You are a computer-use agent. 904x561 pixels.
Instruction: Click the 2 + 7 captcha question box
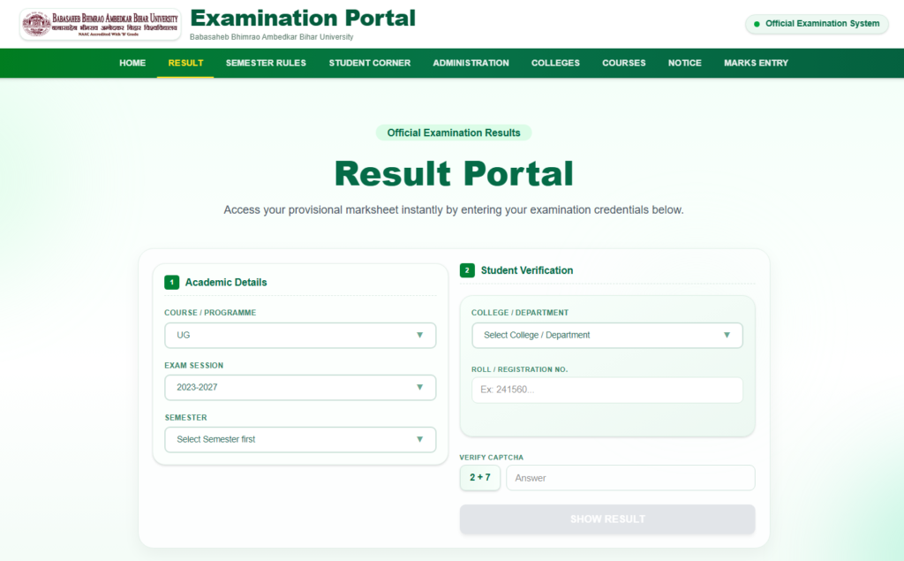point(479,477)
